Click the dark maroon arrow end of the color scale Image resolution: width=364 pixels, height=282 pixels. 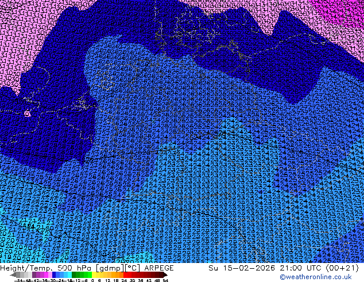point(165,275)
